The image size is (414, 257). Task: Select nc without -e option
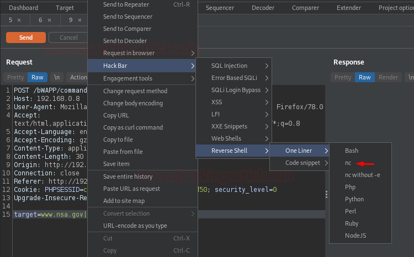tap(360, 175)
